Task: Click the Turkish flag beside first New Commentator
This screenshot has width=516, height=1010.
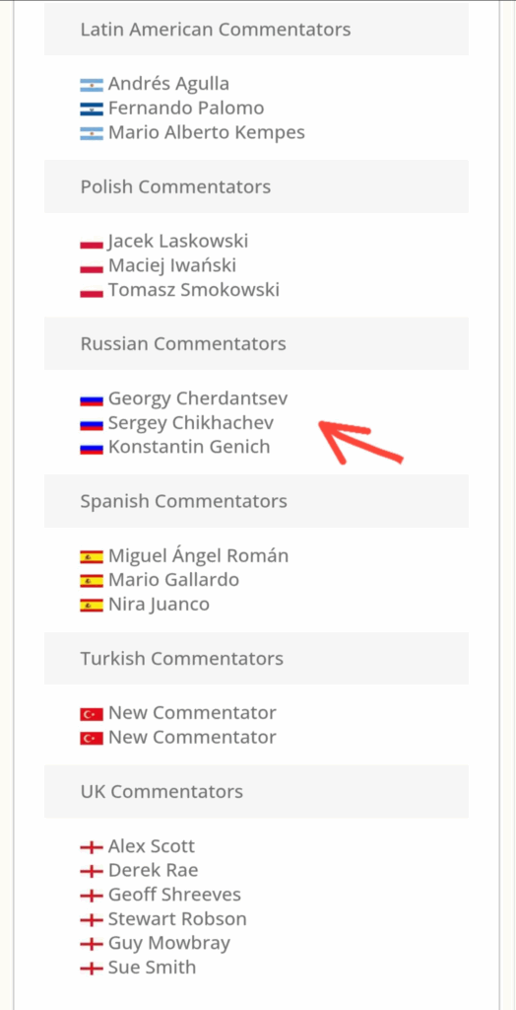Action: pos(92,714)
